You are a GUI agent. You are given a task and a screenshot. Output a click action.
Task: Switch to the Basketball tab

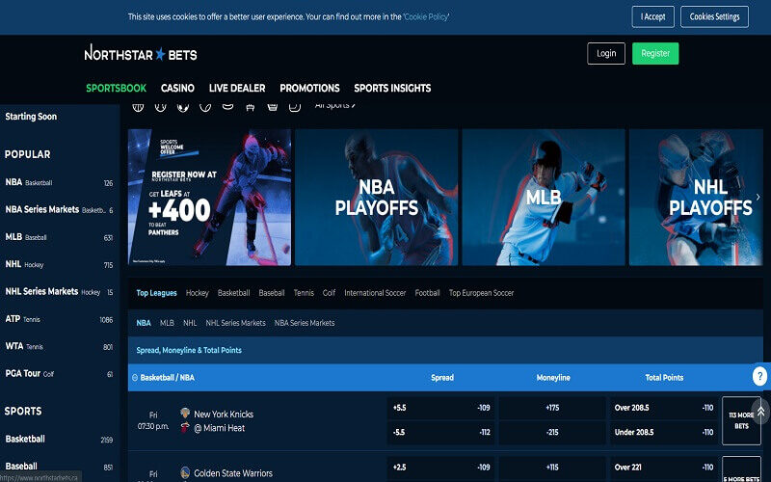click(233, 293)
